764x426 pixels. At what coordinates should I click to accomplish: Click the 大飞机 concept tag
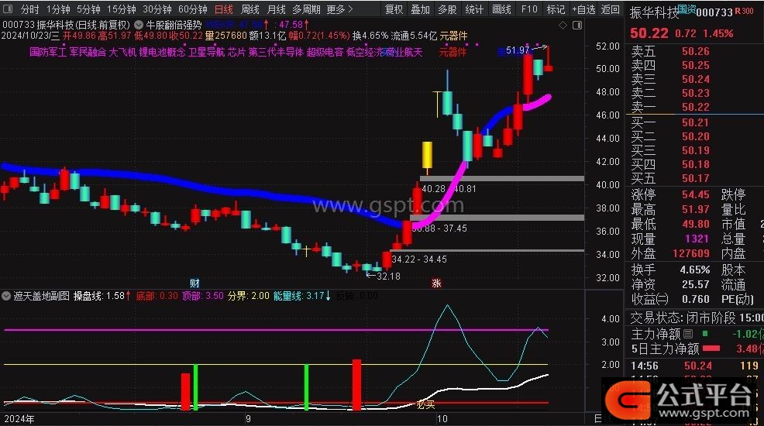click(x=122, y=52)
